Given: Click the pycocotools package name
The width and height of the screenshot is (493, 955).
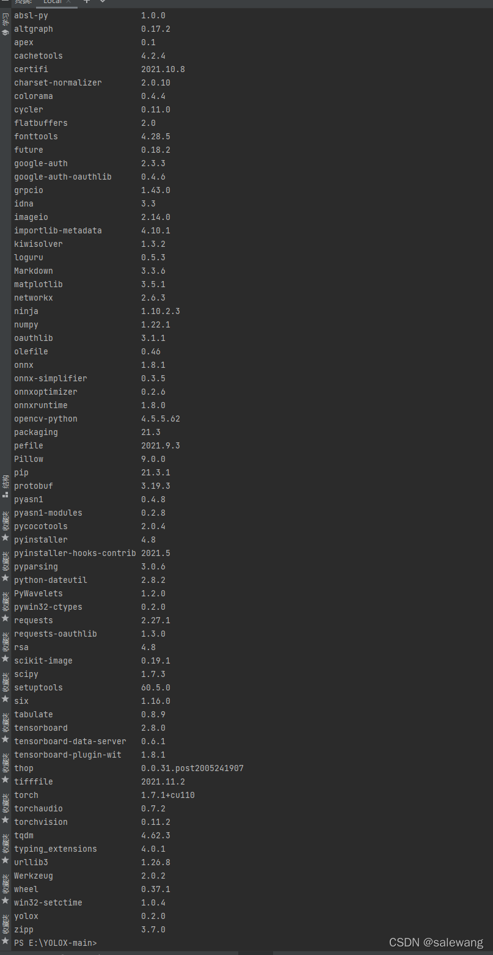Looking at the screenshot, I should click(x=41, y=526).
